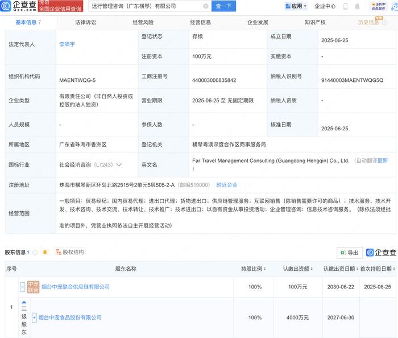Viewport: 398px width, 338px height.
Task: Select the date cell 2027-06-30
Action: [x=341, y=318]
